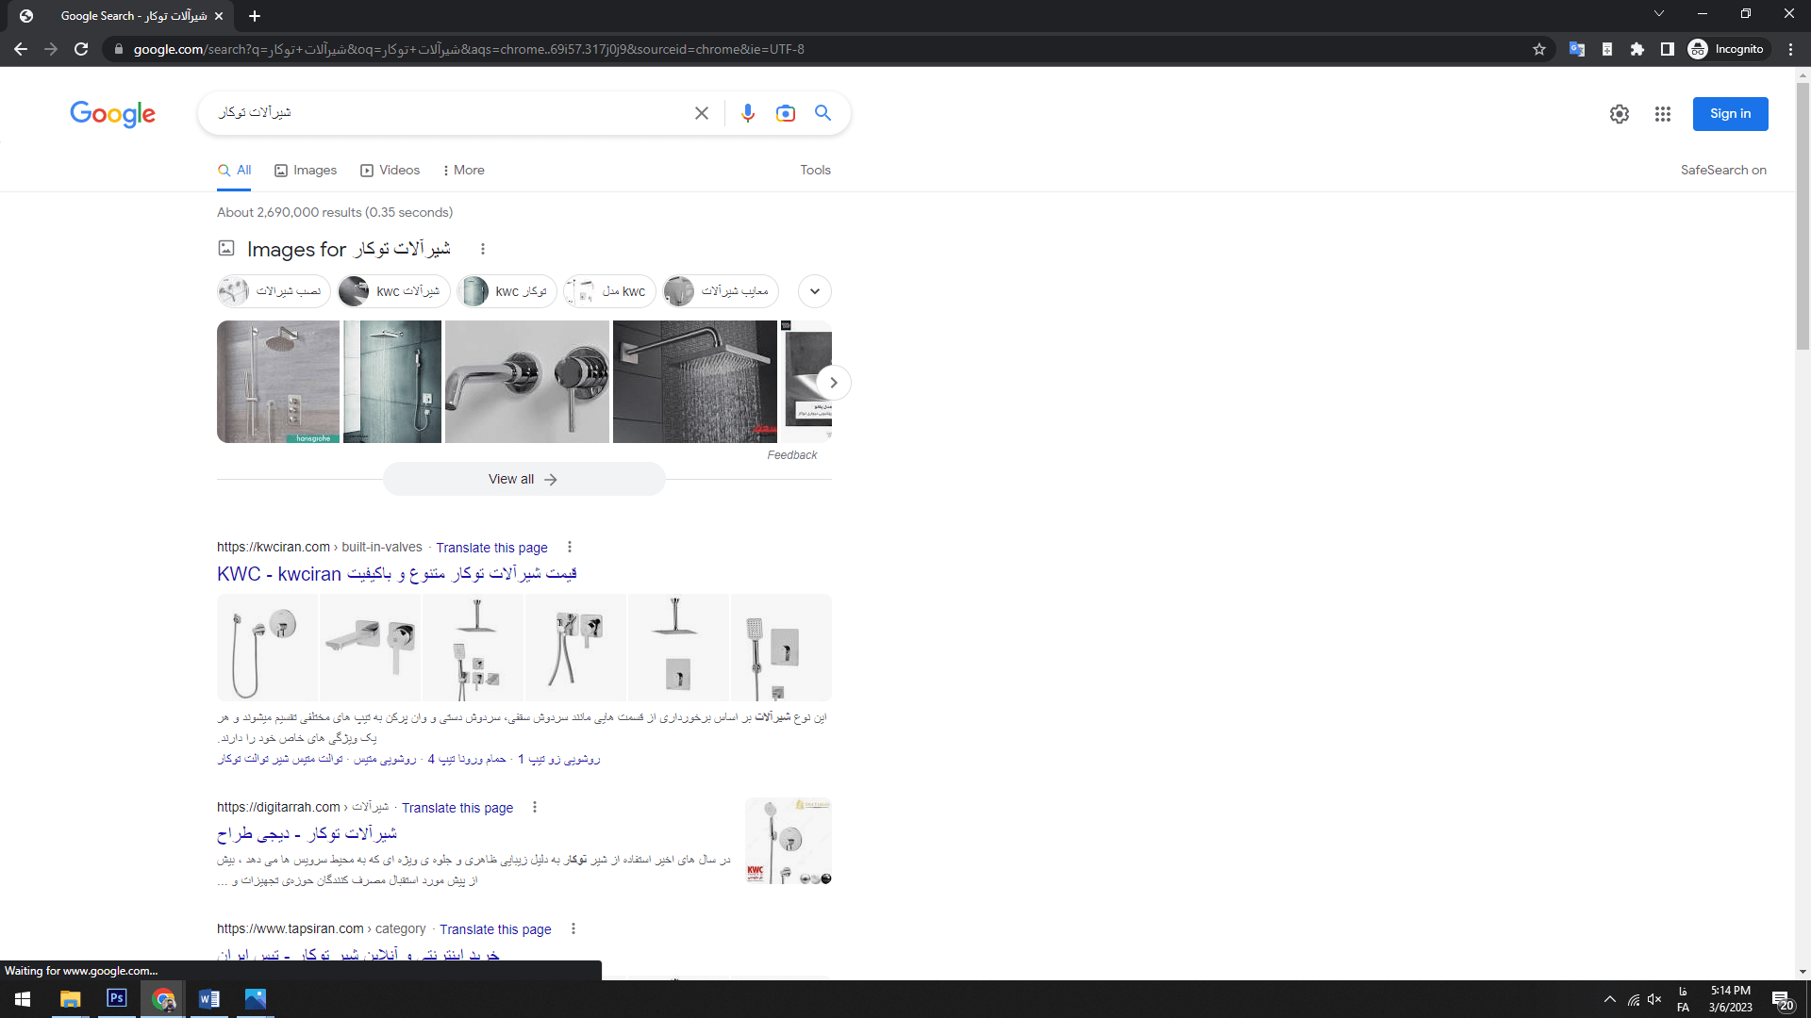Search by image using the camera icon
The width and height of the screenshot is (1811, 1018).
[x=786, y=113]
